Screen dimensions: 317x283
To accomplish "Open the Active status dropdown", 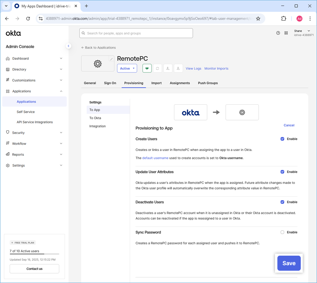I will point(127,68).
